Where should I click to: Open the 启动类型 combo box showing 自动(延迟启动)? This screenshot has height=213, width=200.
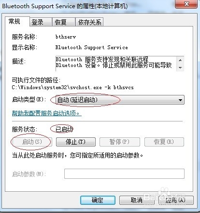point(120,100)
